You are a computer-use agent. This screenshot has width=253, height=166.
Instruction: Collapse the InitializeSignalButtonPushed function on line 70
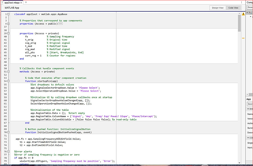tap(8, 132)
